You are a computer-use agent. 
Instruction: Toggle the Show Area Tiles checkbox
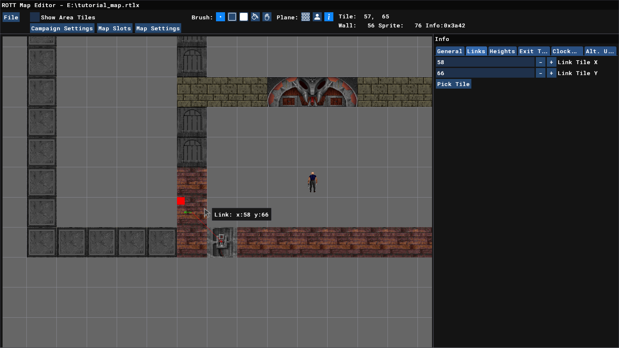pyautogui.click(x=35, y=17)
